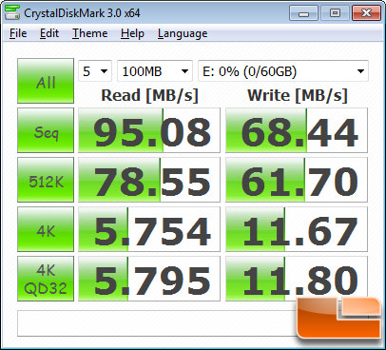Click the 4K read result 5.754
The width and height of the screenshot is (386, 350).
[149, 229]
